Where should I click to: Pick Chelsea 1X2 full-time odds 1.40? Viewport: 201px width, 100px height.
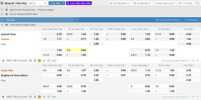point(96,39)
